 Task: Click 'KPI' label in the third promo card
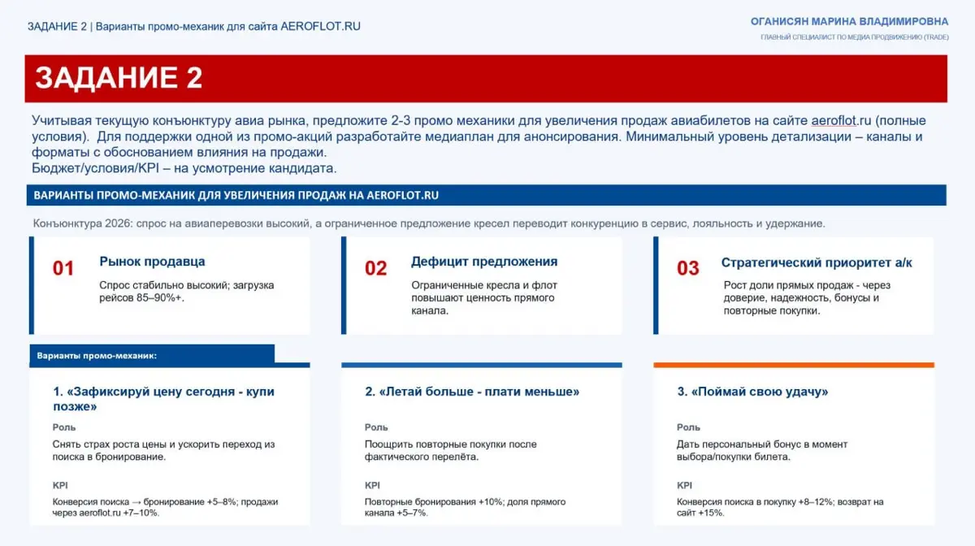click(685, 485)
